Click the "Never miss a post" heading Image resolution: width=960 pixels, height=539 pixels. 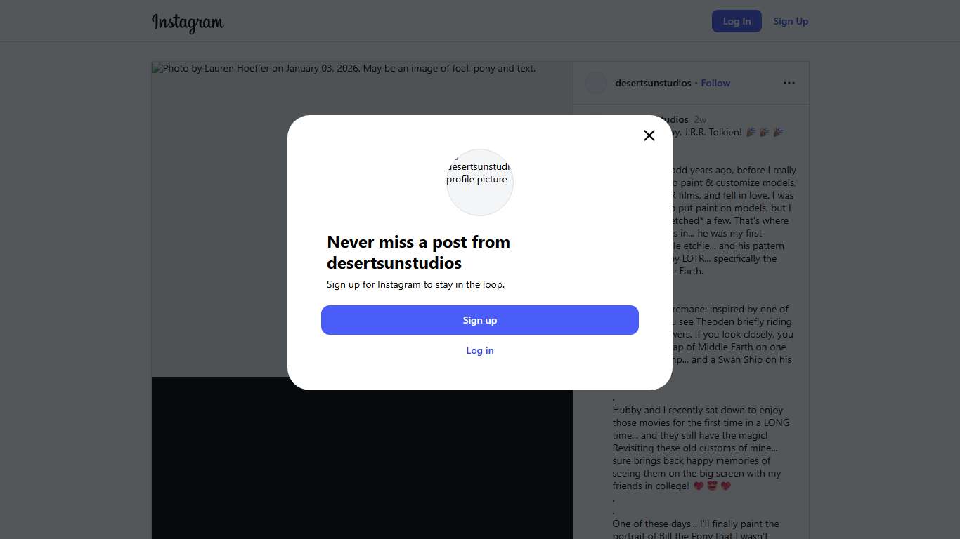pyautogui.click(x=419, y=253)
